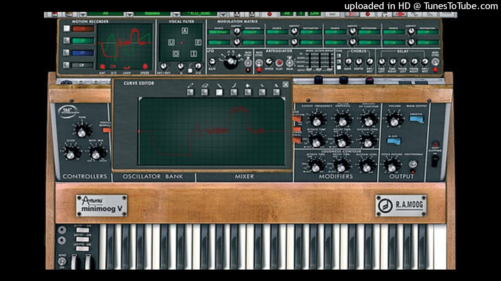
Task: Click the Vocal Filter Q knob
Action: click(x=180, y=66)
